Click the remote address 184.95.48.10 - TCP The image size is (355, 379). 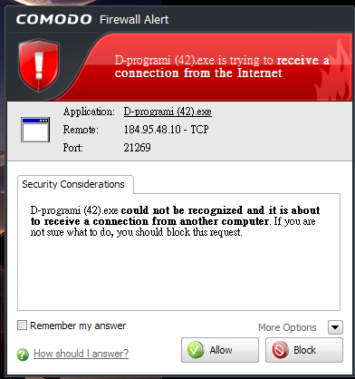166,130
